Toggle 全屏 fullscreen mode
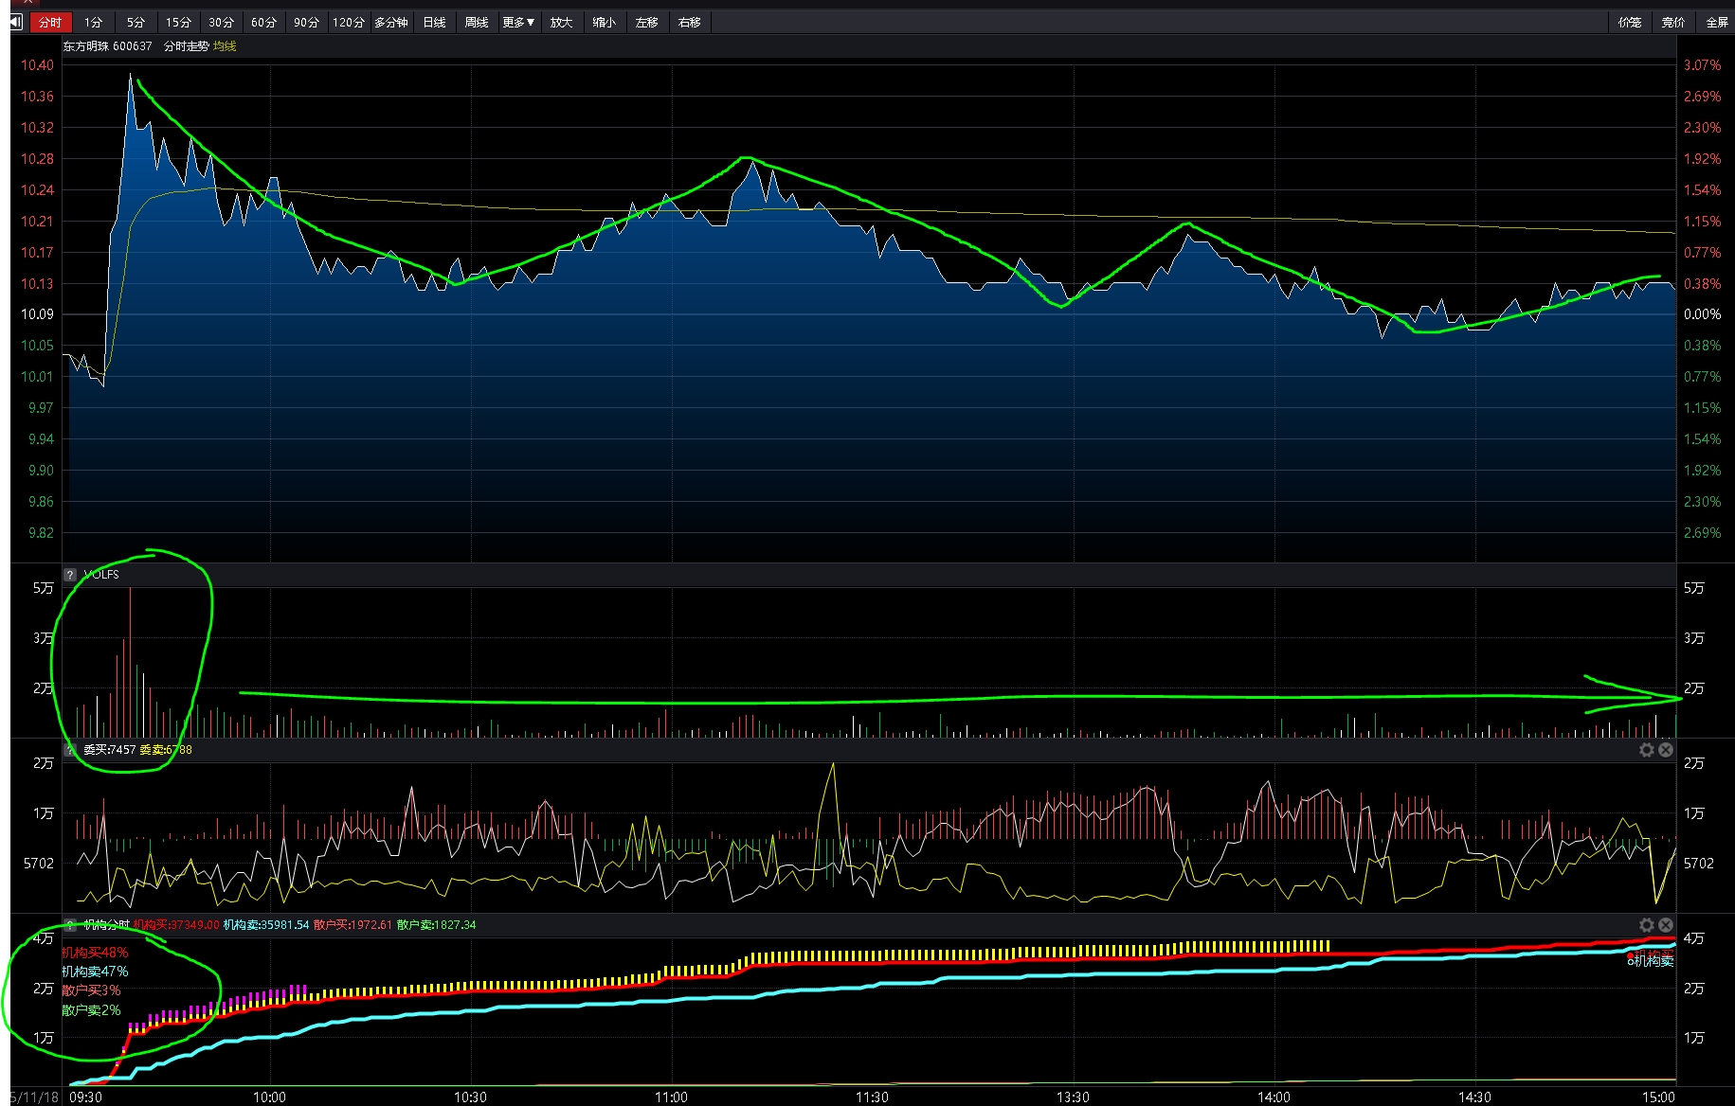The image size is (1735, 1106). pos(1716,22)
